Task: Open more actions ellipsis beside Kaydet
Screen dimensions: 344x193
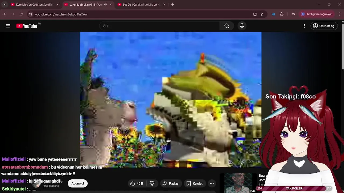Action: [x=212, y=183]
